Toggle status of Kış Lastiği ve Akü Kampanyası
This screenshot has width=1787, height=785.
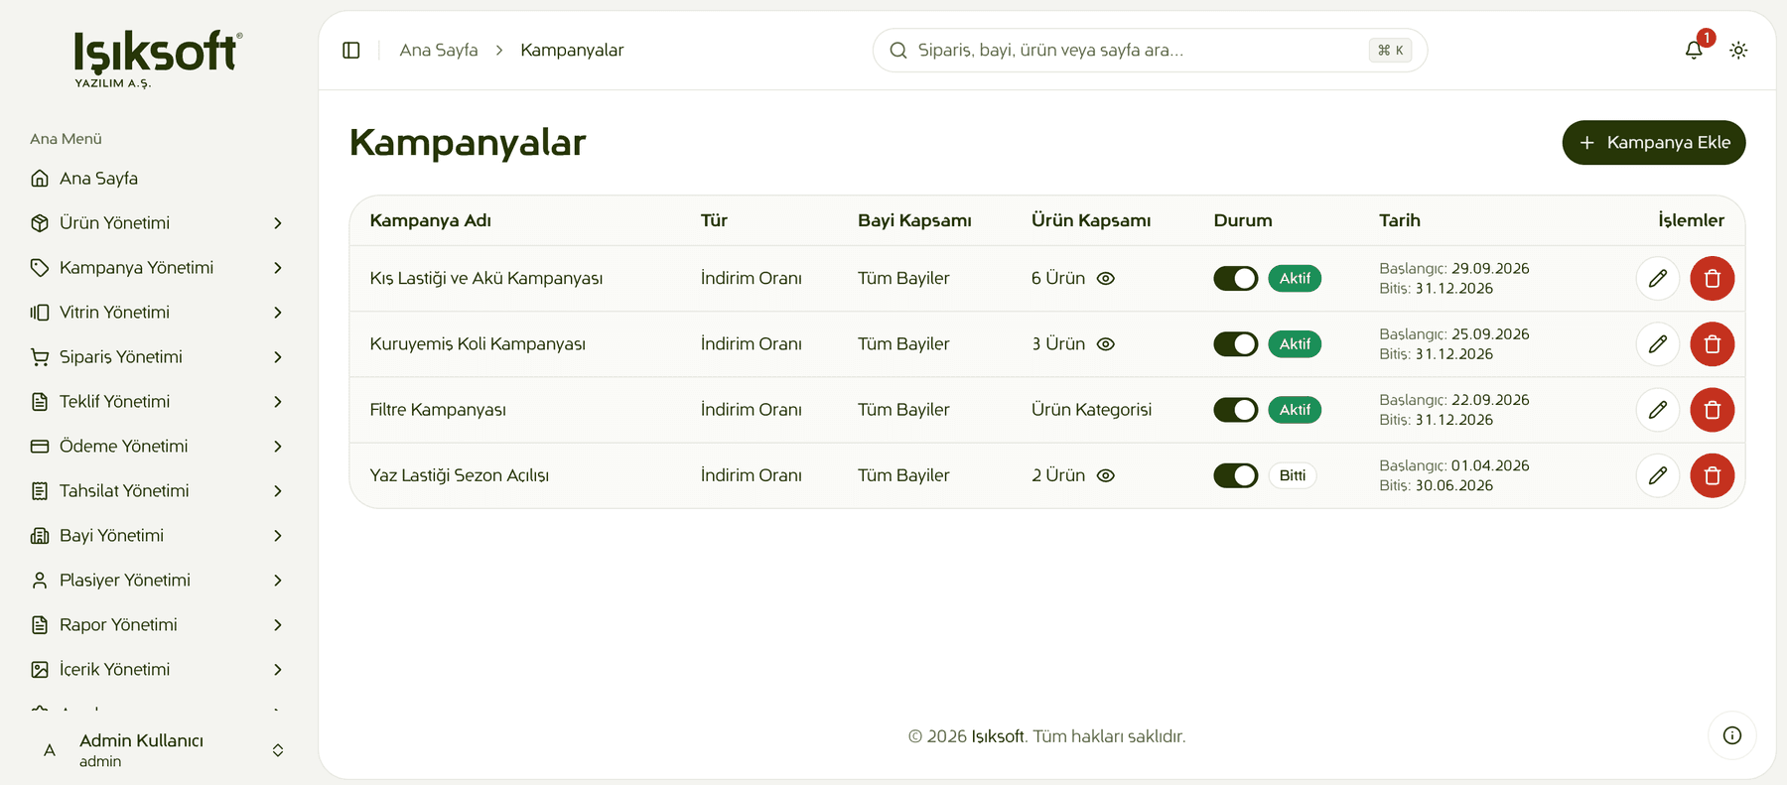1236,278
